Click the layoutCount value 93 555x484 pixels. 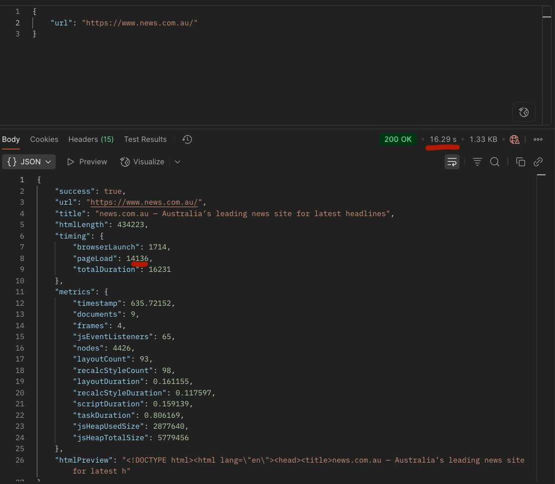144,360
